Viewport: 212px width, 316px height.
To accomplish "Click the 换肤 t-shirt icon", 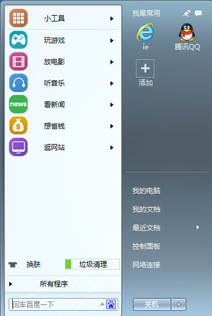I will click(13, 264).
